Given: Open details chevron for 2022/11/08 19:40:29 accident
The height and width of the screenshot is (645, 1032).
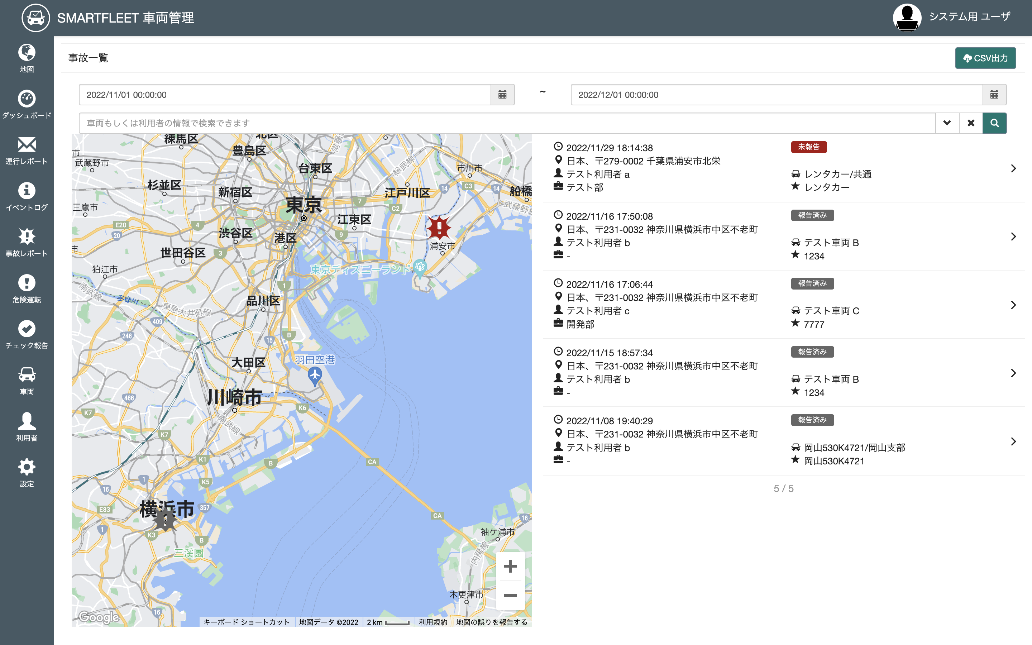Looking at the screenshot, I should 1013,441.
